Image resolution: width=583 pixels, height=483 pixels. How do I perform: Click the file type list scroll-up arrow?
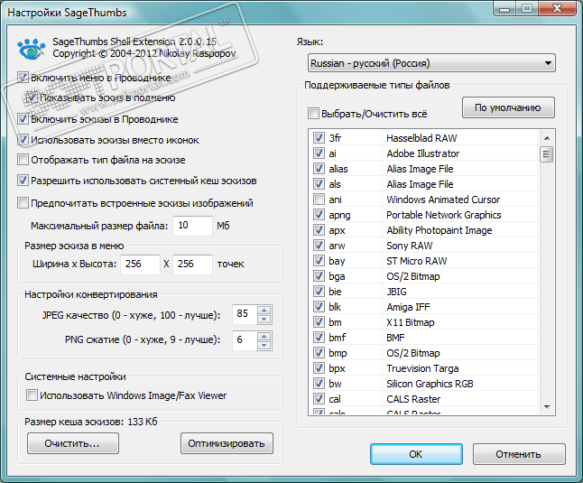pos(547,138)
